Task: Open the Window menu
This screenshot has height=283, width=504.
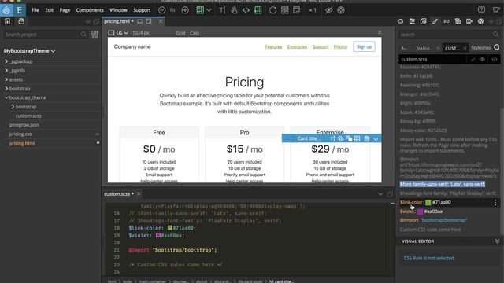Action: tap(118, 10)
